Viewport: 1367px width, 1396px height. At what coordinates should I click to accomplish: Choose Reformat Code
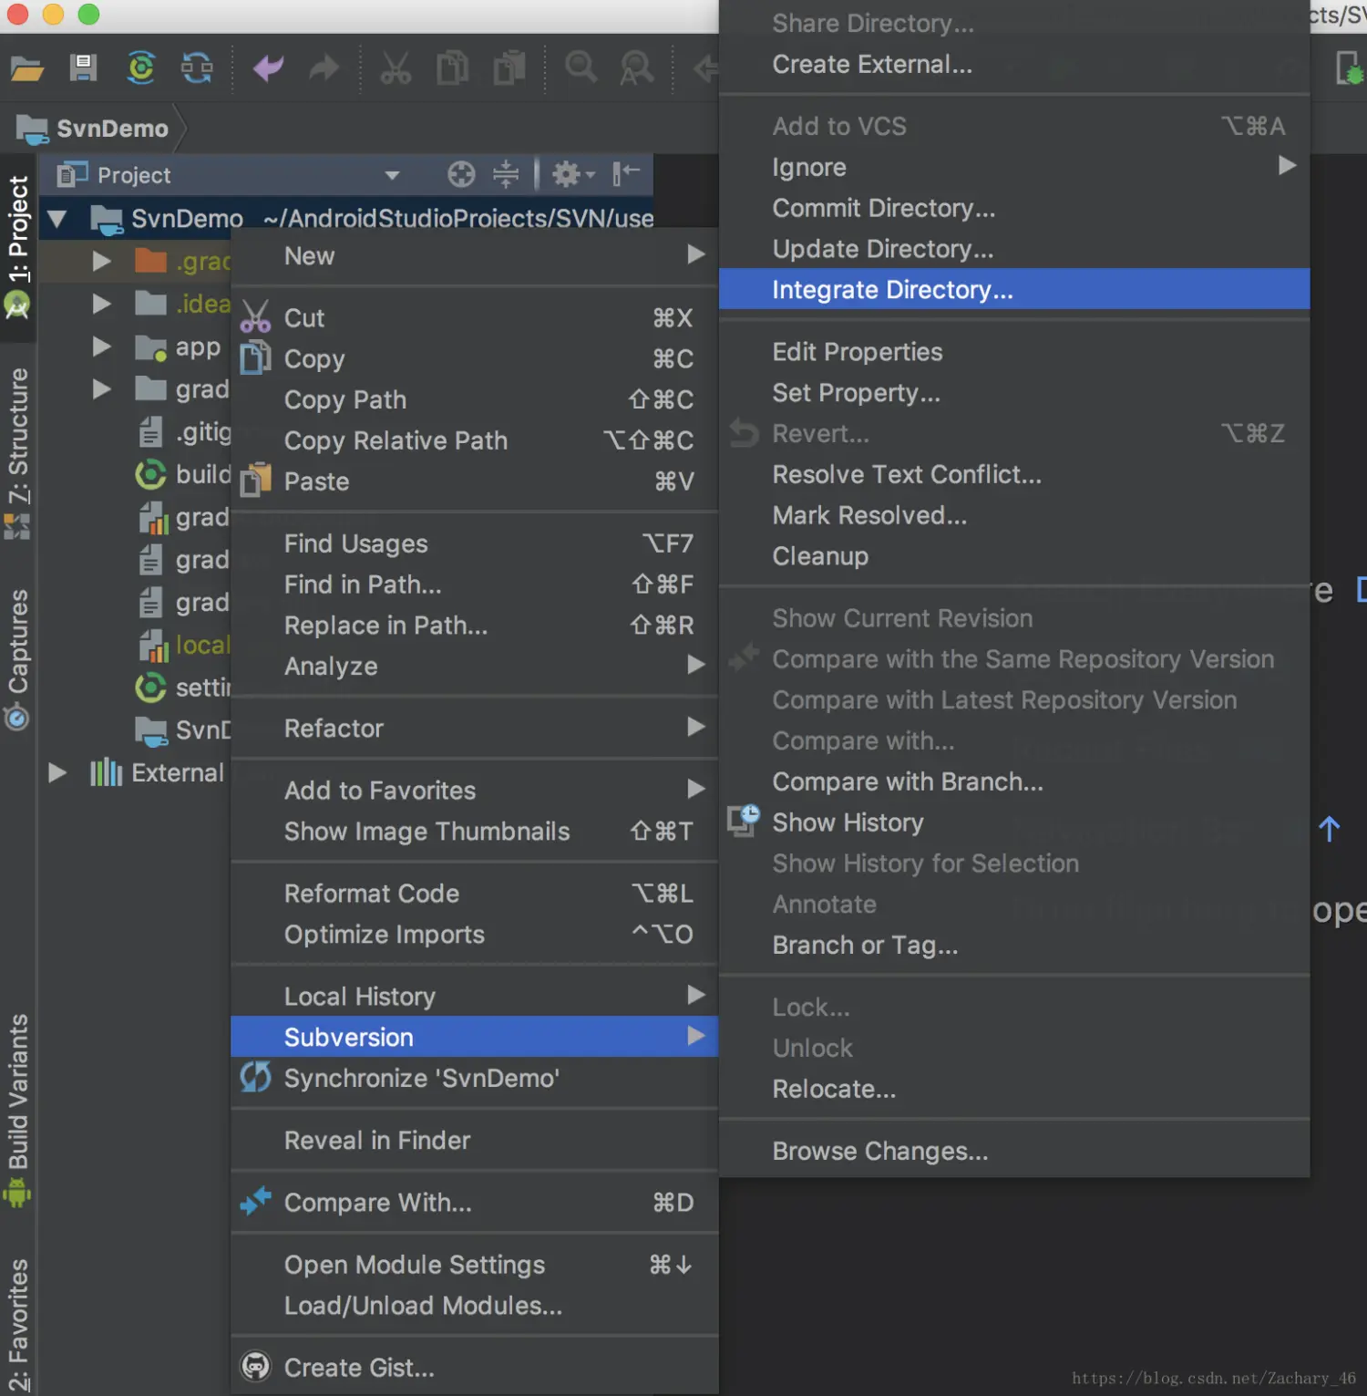(474, 894)
